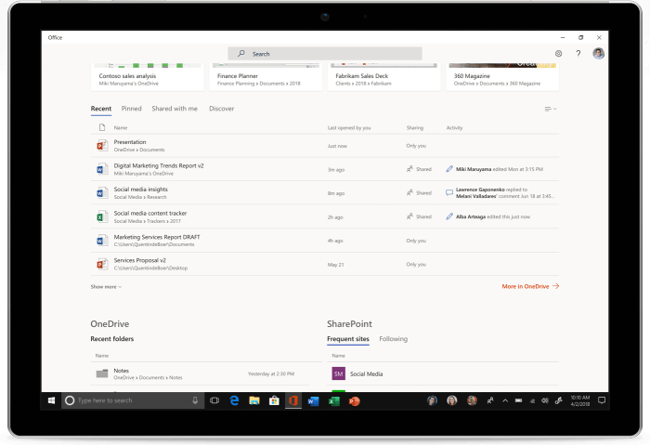Click the Notes folder icon

pos(102,373)
